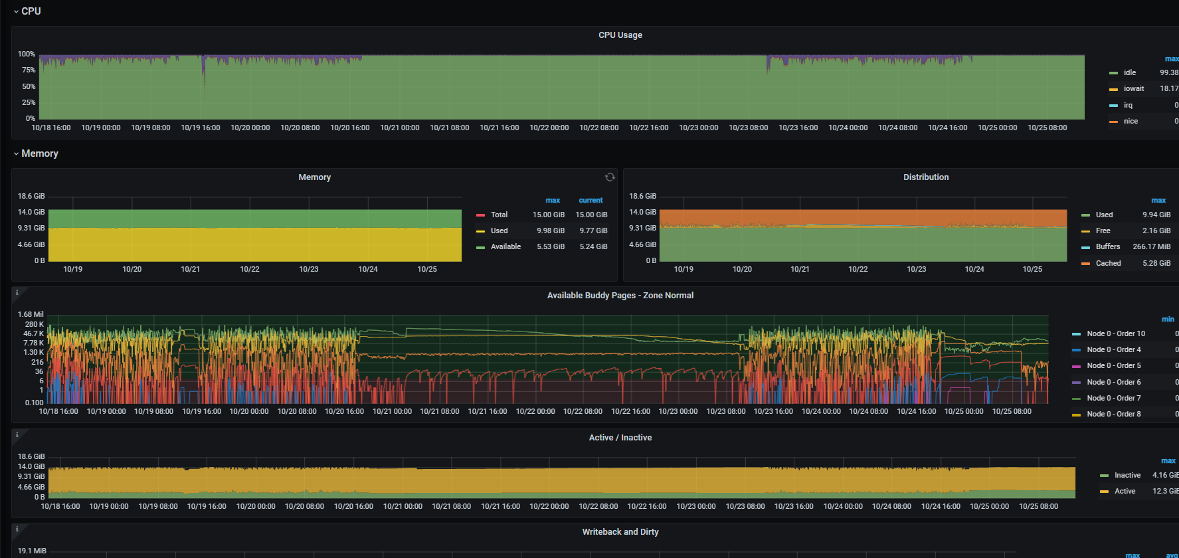Open the Active / Inactive panel title menu
Screen dimensions: 1179x558
(x=620, y=438)
